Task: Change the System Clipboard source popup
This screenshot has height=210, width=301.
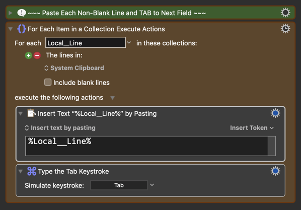Action: pyautogui.click(x=74, y=68)
